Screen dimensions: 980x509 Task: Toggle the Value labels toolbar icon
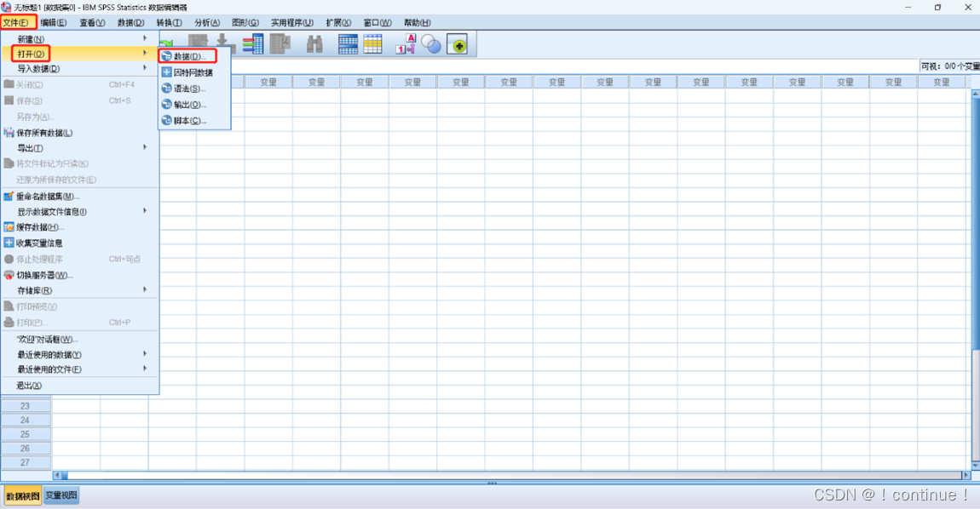click(x=406, y=43)
